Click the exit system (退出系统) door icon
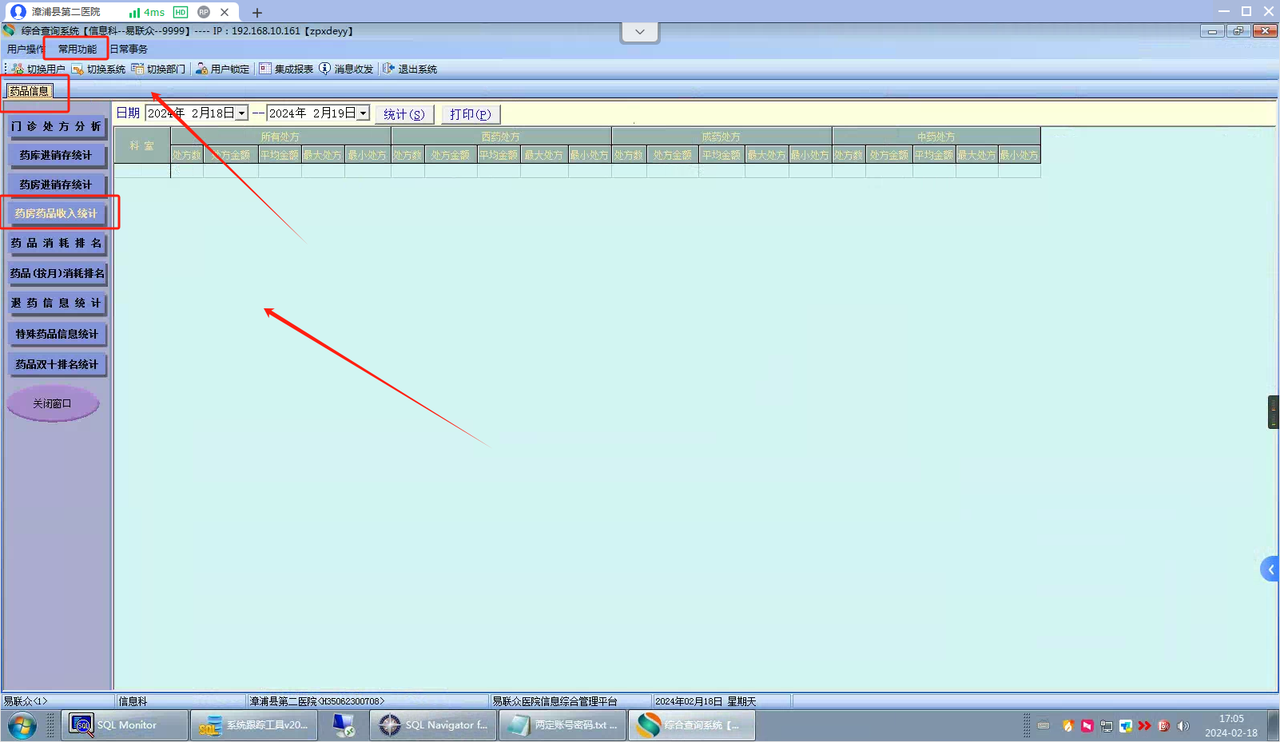The width and height of the screenshot is (1280, 742). (x=388, y=69)
